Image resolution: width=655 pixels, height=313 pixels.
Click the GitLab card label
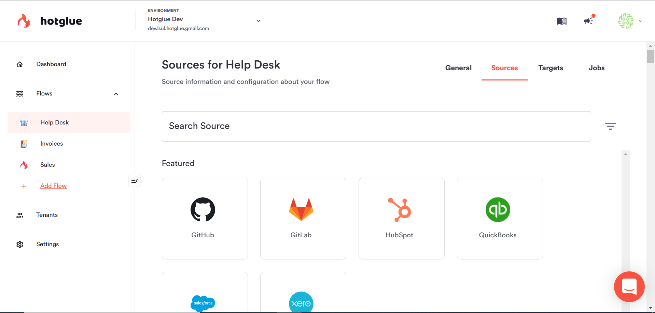301,235
